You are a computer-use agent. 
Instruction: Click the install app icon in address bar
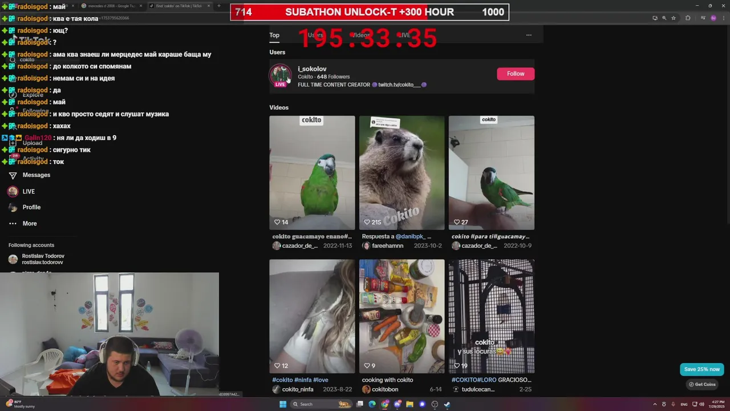(655, 18)
